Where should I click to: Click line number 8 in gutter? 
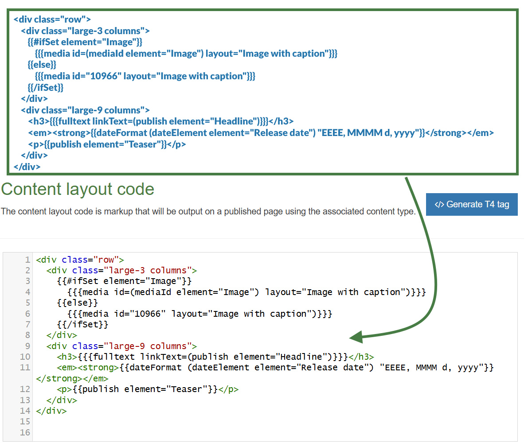27,335
